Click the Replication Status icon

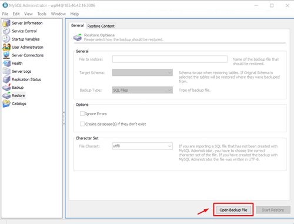(x=6, y=79)
